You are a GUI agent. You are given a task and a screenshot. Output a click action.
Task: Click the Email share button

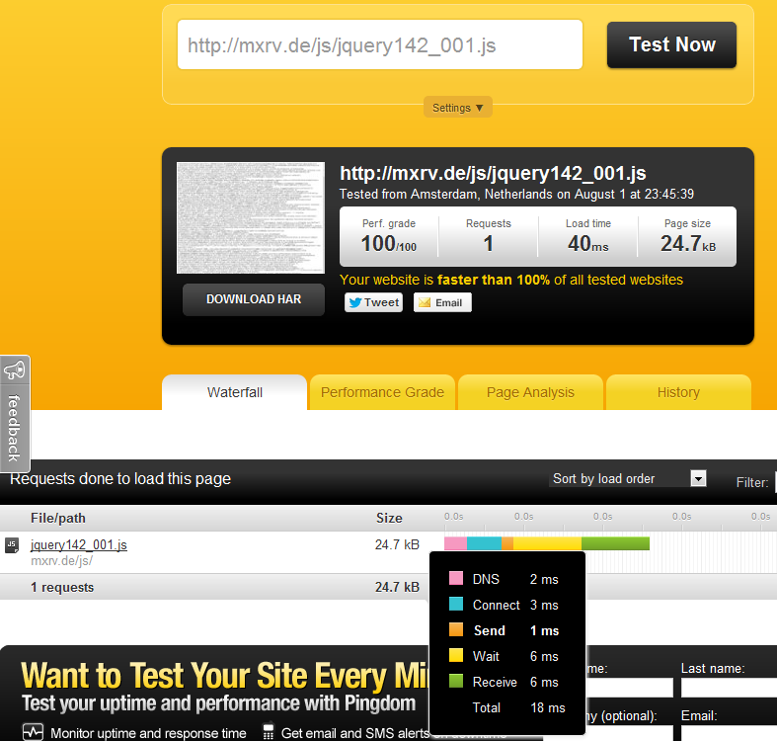442,302
